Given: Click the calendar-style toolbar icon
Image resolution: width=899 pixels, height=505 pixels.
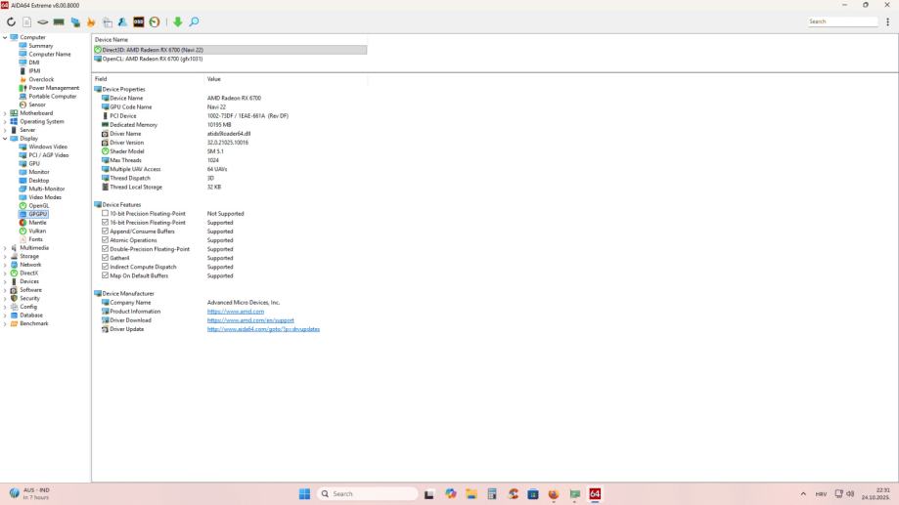Looking at the screenshot, I should point(108,21).
